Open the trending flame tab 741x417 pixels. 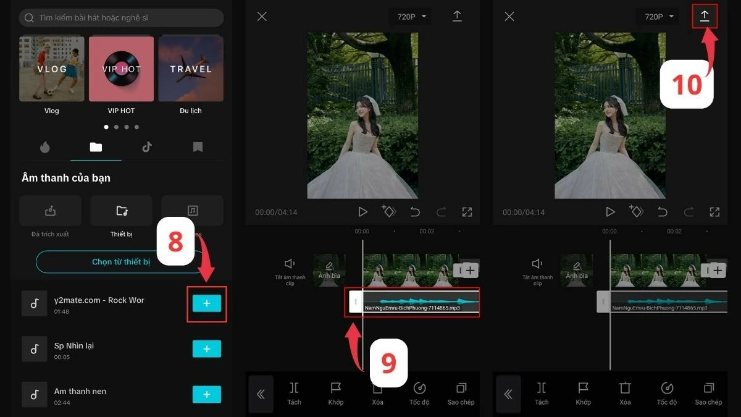point(44,147)
